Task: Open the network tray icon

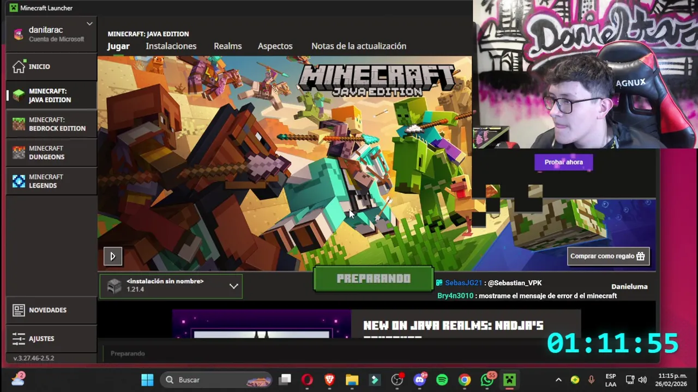Action: (x=630, y=380)
